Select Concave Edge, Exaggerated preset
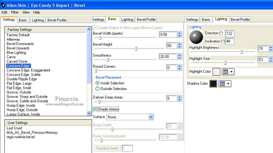 click(28, 70)
